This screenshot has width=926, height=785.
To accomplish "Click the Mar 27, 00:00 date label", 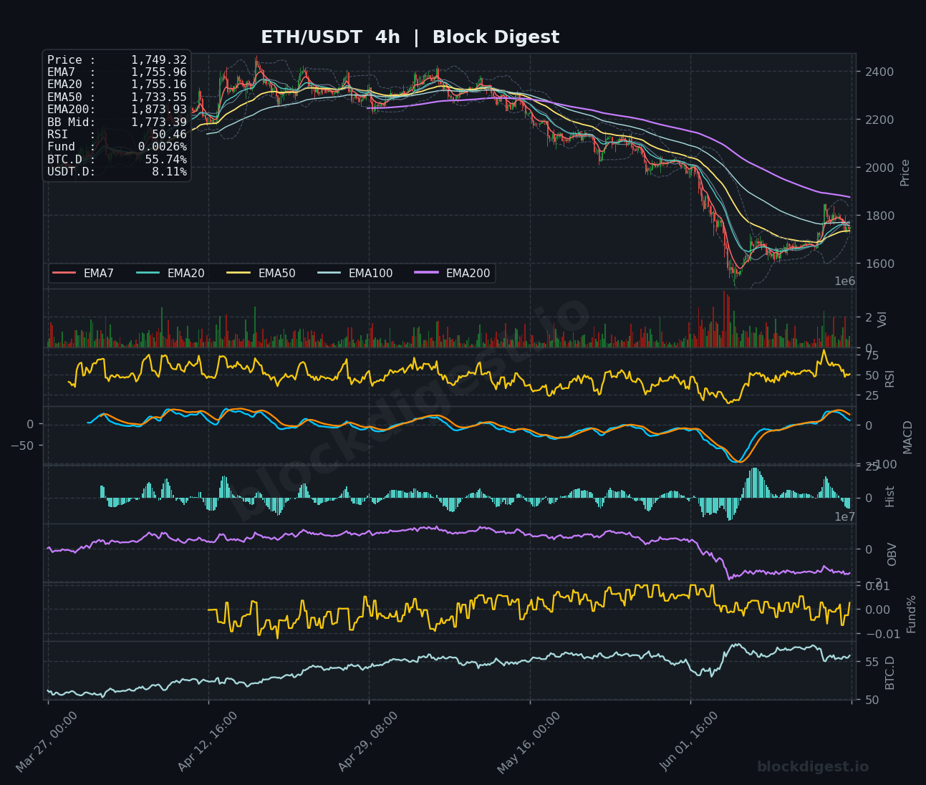I will (x=47, y=742).
